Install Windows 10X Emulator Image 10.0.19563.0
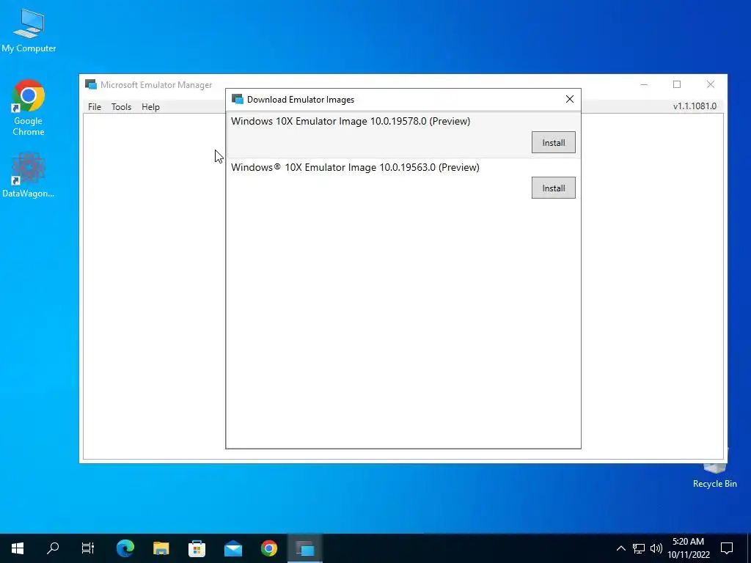 pyautogui.click(x=553, y=188)
